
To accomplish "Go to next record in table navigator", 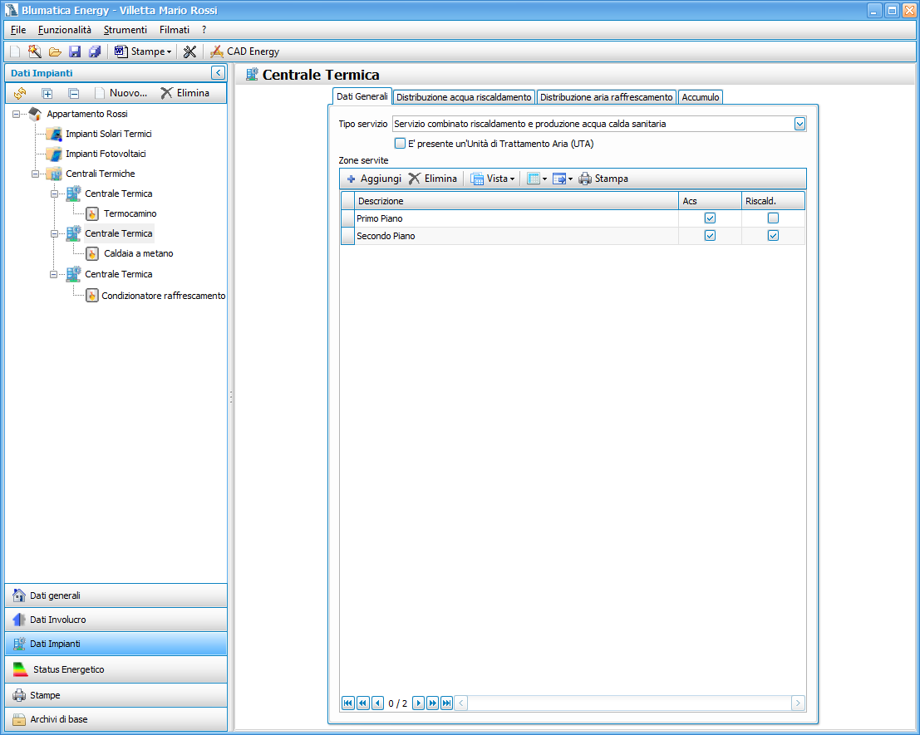I will pyautogui.click(x=418, y=703).
